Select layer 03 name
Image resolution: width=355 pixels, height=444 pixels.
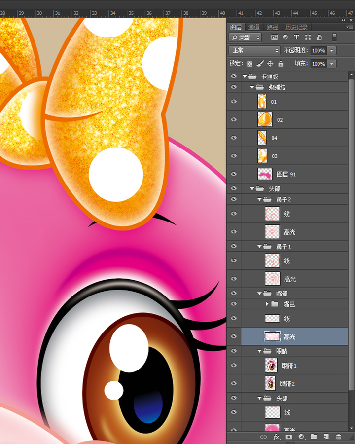(274, 156)
